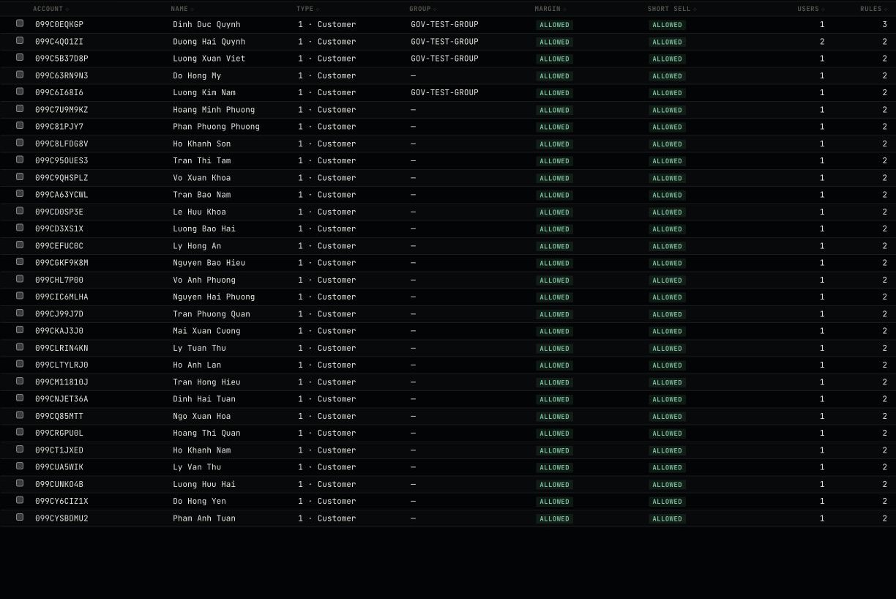
Task: Open account 099CKAJ3J0
Action: pyautogui.click(x=59, y=331)
